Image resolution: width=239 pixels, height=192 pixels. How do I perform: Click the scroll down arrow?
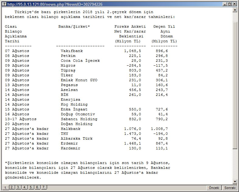235,181
